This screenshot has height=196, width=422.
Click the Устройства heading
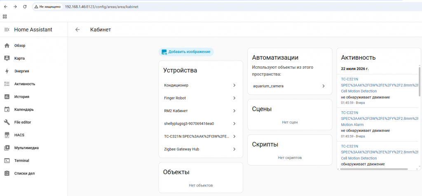[x=180, y=70]
